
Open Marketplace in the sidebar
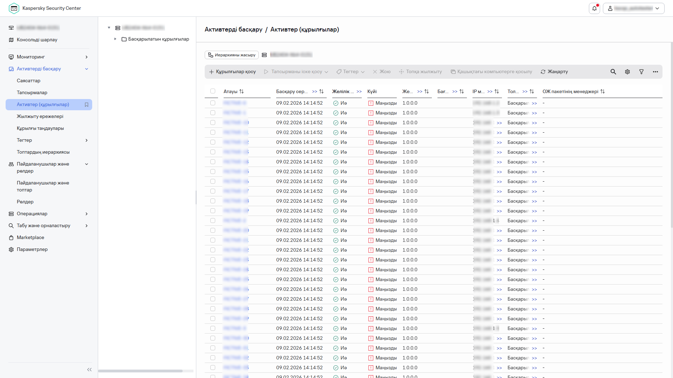pyautogui.click(x=30, y=238)
